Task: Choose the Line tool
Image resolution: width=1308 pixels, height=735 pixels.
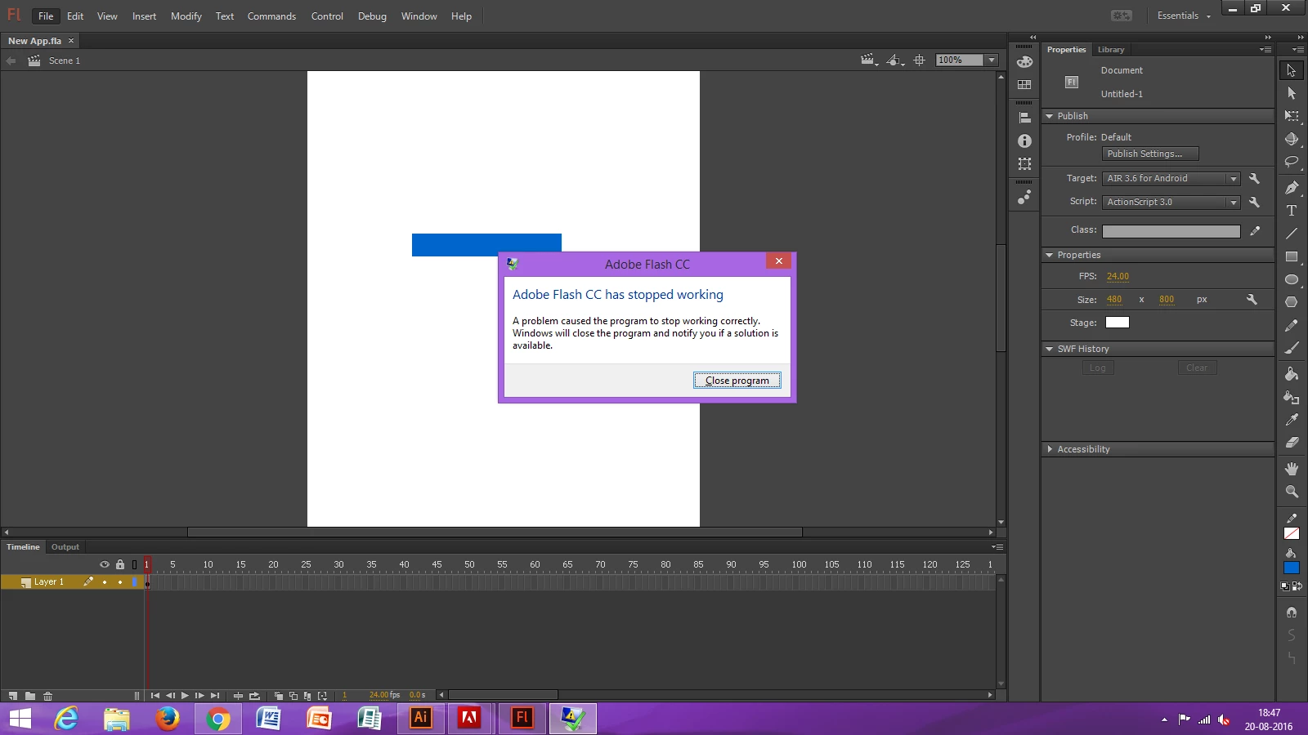Action: [1292, 234]
